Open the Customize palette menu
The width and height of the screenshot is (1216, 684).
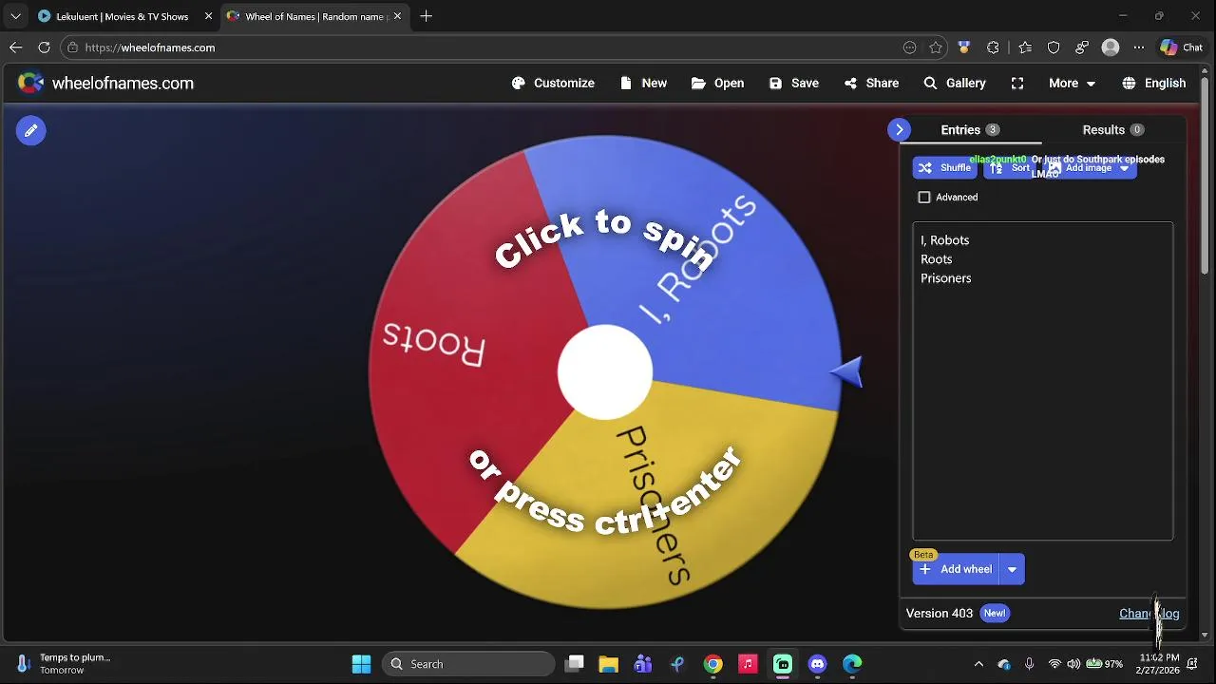point(553,84)
